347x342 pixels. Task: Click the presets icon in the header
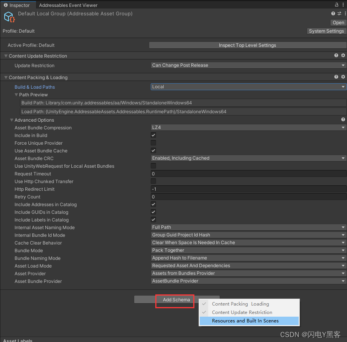point(338,13)
